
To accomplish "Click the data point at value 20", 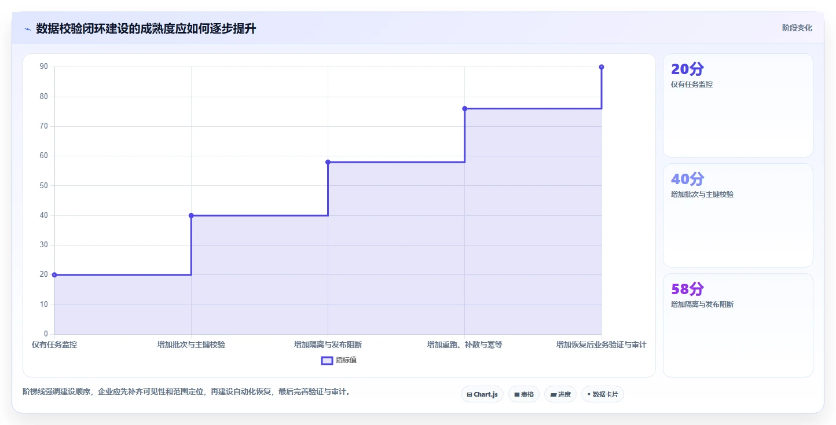I will [54, 275].
